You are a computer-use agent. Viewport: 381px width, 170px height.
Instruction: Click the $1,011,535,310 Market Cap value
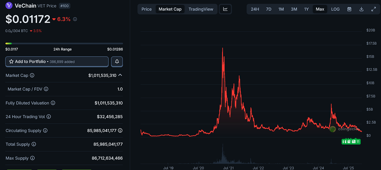coord(102,75)
